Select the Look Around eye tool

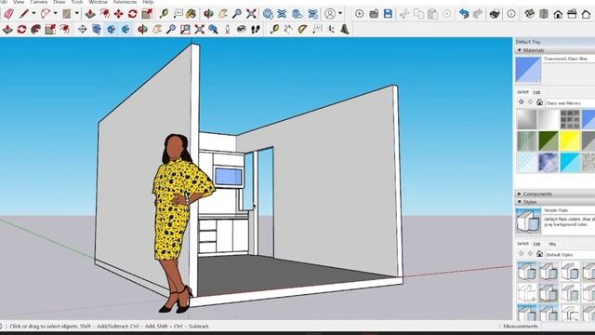point(242,29)
